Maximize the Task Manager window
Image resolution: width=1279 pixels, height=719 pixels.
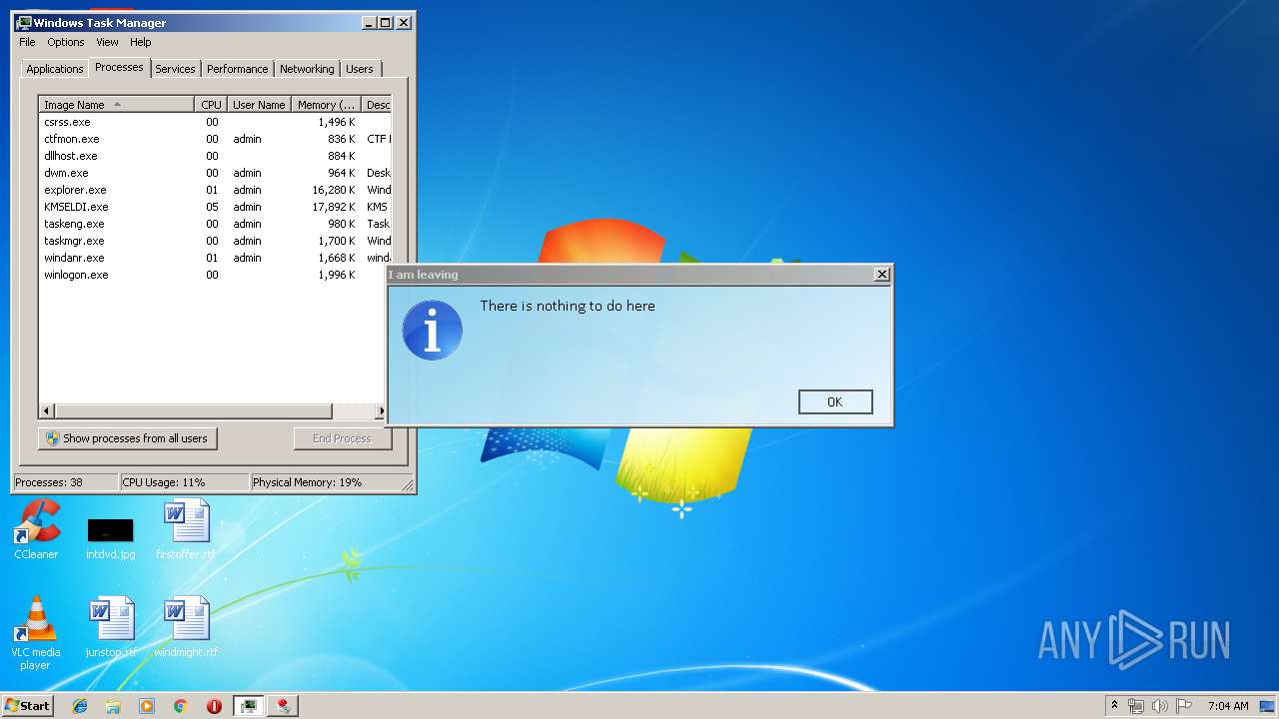pyautogui.click(x=386, y=22)
